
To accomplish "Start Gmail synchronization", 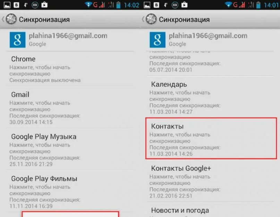I will 70,108.
